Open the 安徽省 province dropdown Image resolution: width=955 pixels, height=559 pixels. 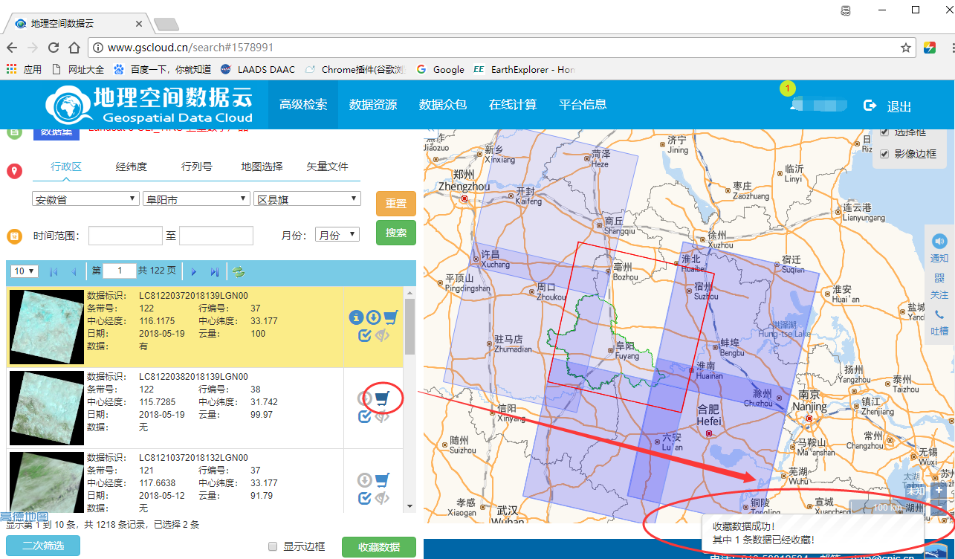[85, 199]
